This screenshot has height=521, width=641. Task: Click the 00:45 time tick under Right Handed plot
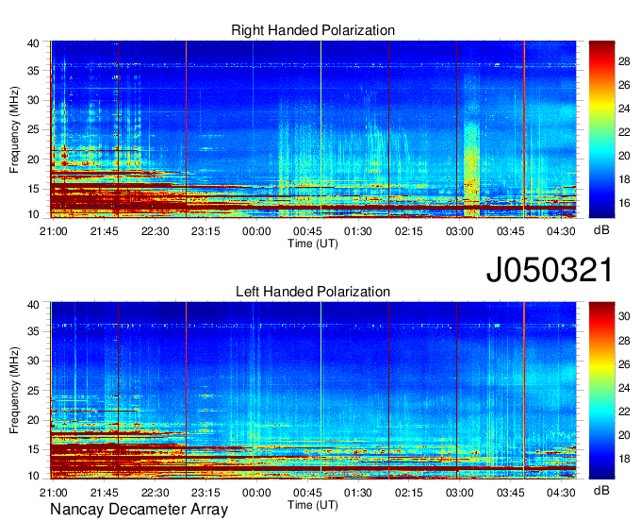307,231
